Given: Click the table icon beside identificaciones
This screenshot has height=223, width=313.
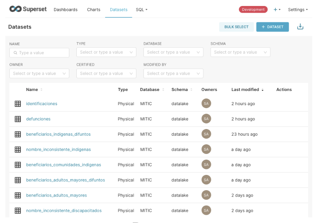Looking at the screenshot, I should point(18,104).
